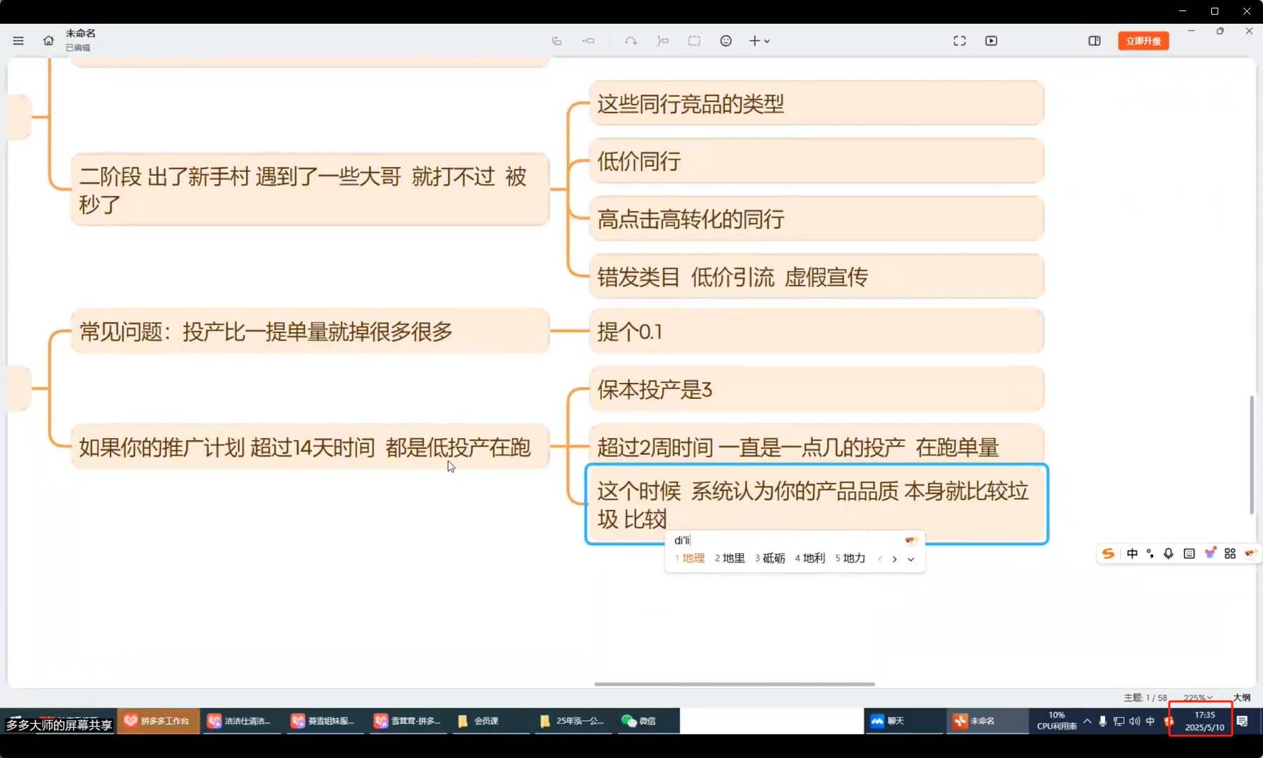The height and width of the screenshot is (758, 1263).
Task: Insert a sticker via the smiley icon
Action: [726, 41]
